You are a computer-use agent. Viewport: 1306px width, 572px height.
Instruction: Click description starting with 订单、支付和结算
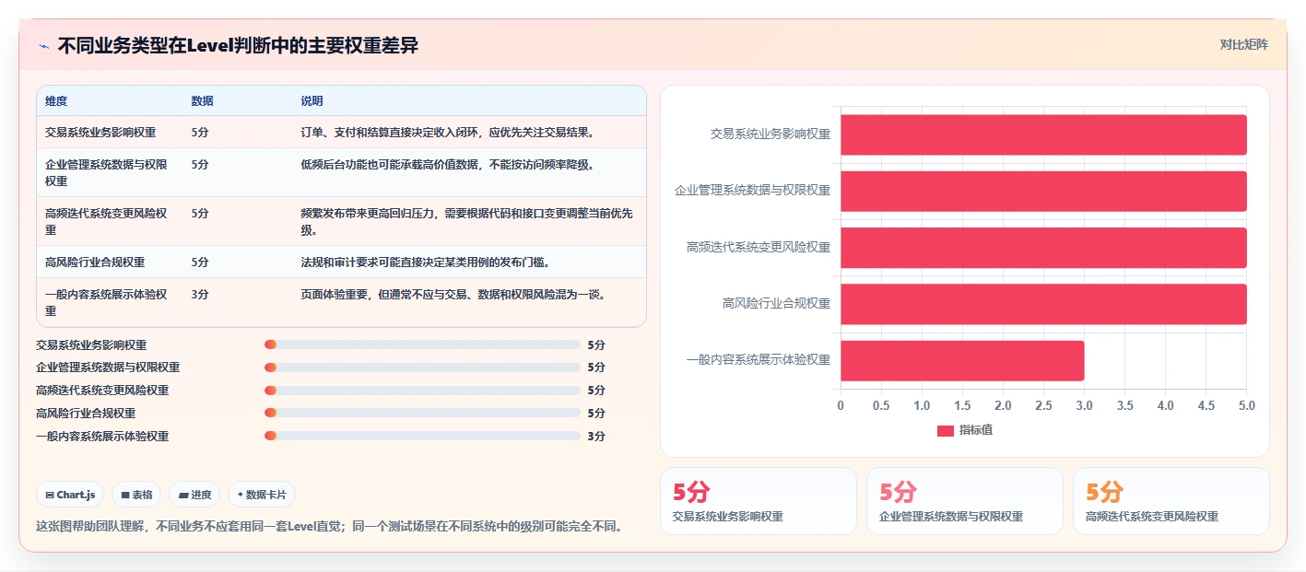point(448,133)
